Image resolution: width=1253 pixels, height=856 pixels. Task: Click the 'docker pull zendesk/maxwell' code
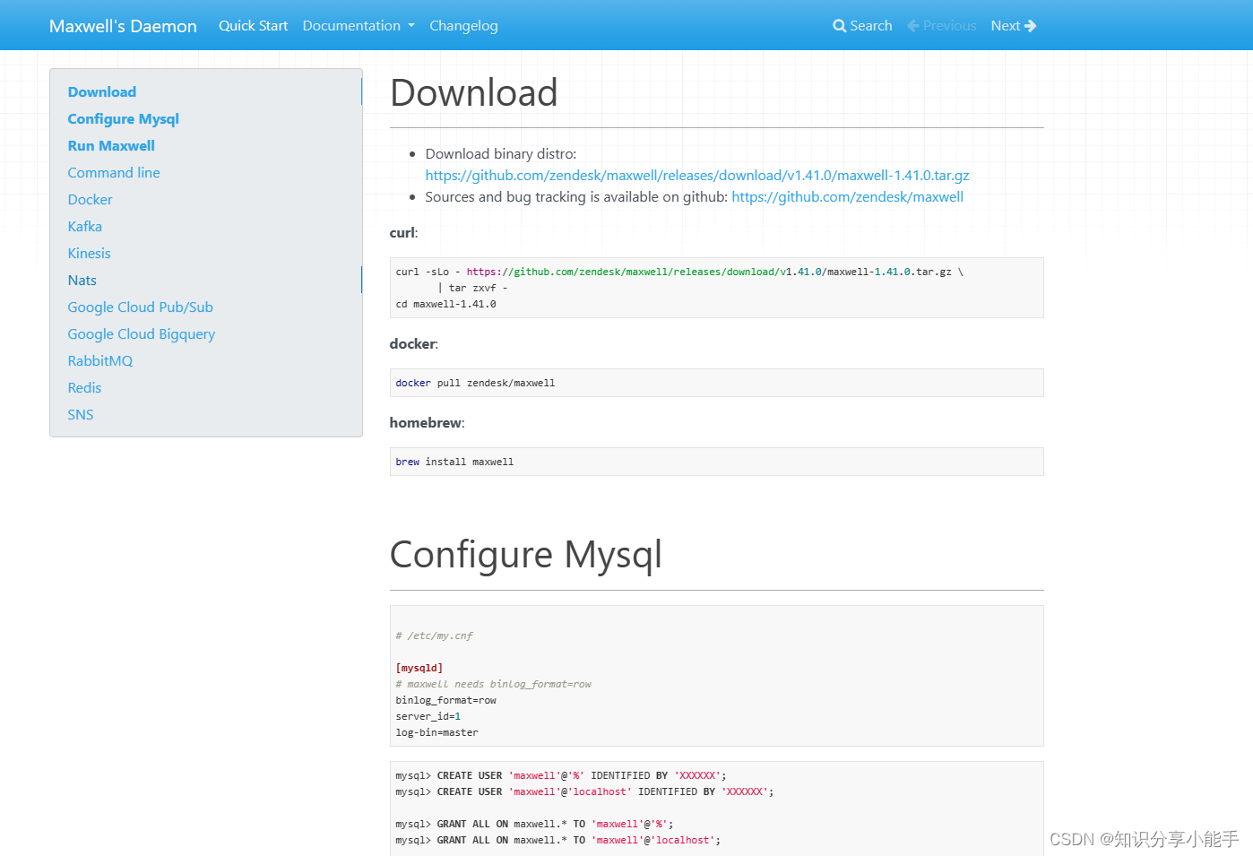(x=475, y=383)
